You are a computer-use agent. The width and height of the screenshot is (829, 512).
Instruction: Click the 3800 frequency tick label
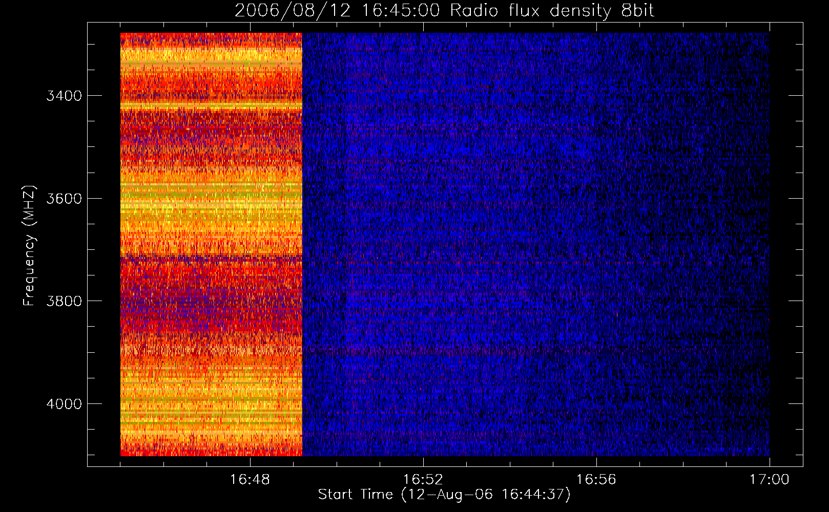click(x=64, y=301)
